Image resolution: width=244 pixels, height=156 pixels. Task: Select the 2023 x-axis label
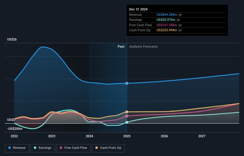point(52,136)
